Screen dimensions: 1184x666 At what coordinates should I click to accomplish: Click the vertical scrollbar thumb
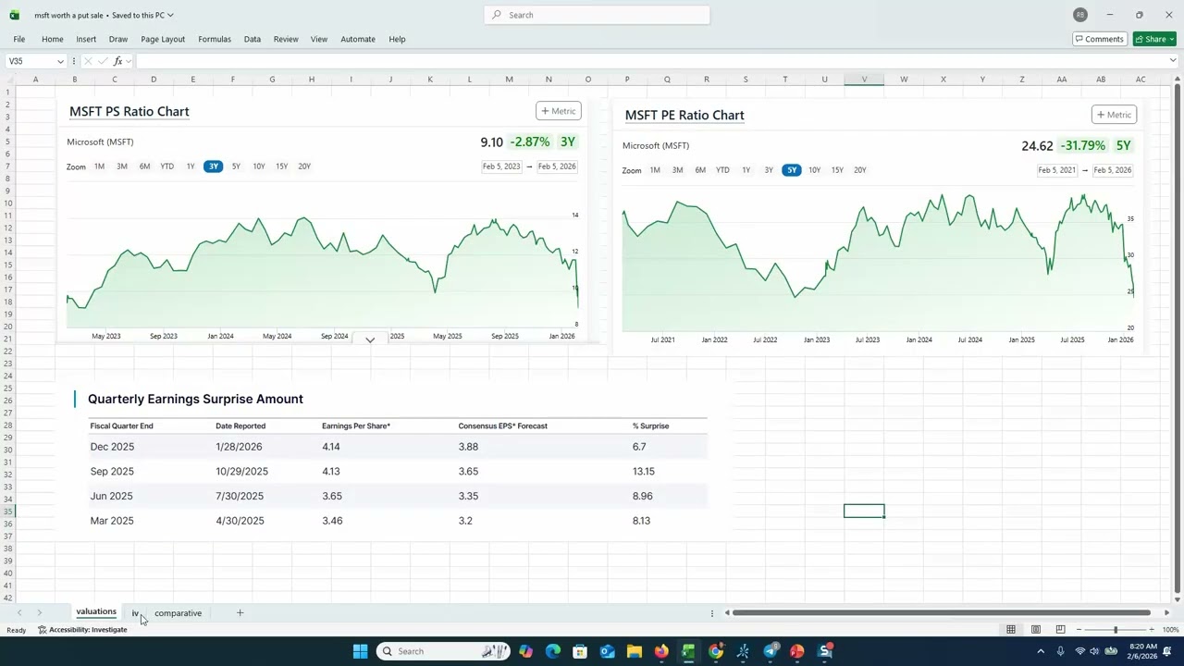tap(1177, 340)
